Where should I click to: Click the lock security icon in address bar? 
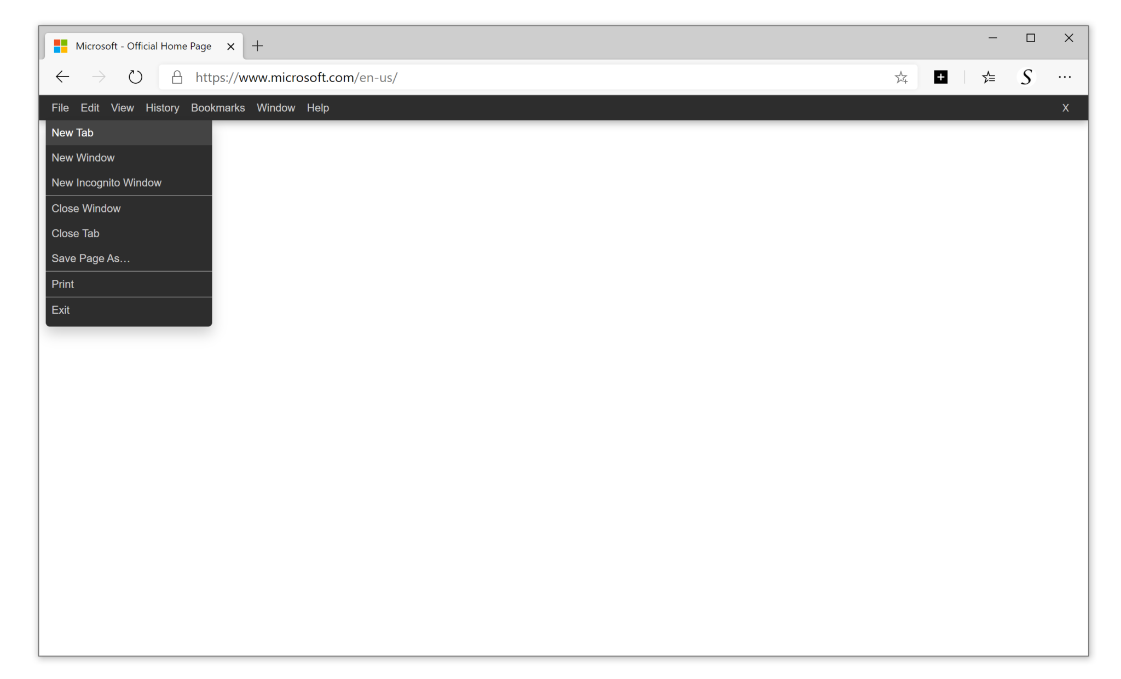[x=177, y=78]
